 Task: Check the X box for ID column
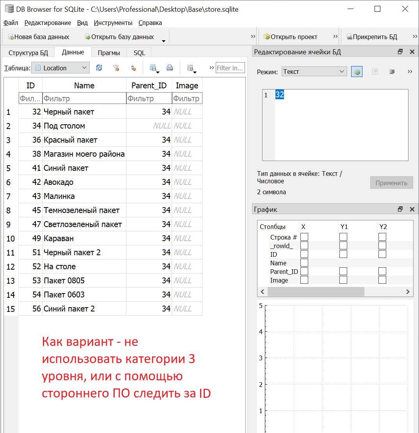304,254
